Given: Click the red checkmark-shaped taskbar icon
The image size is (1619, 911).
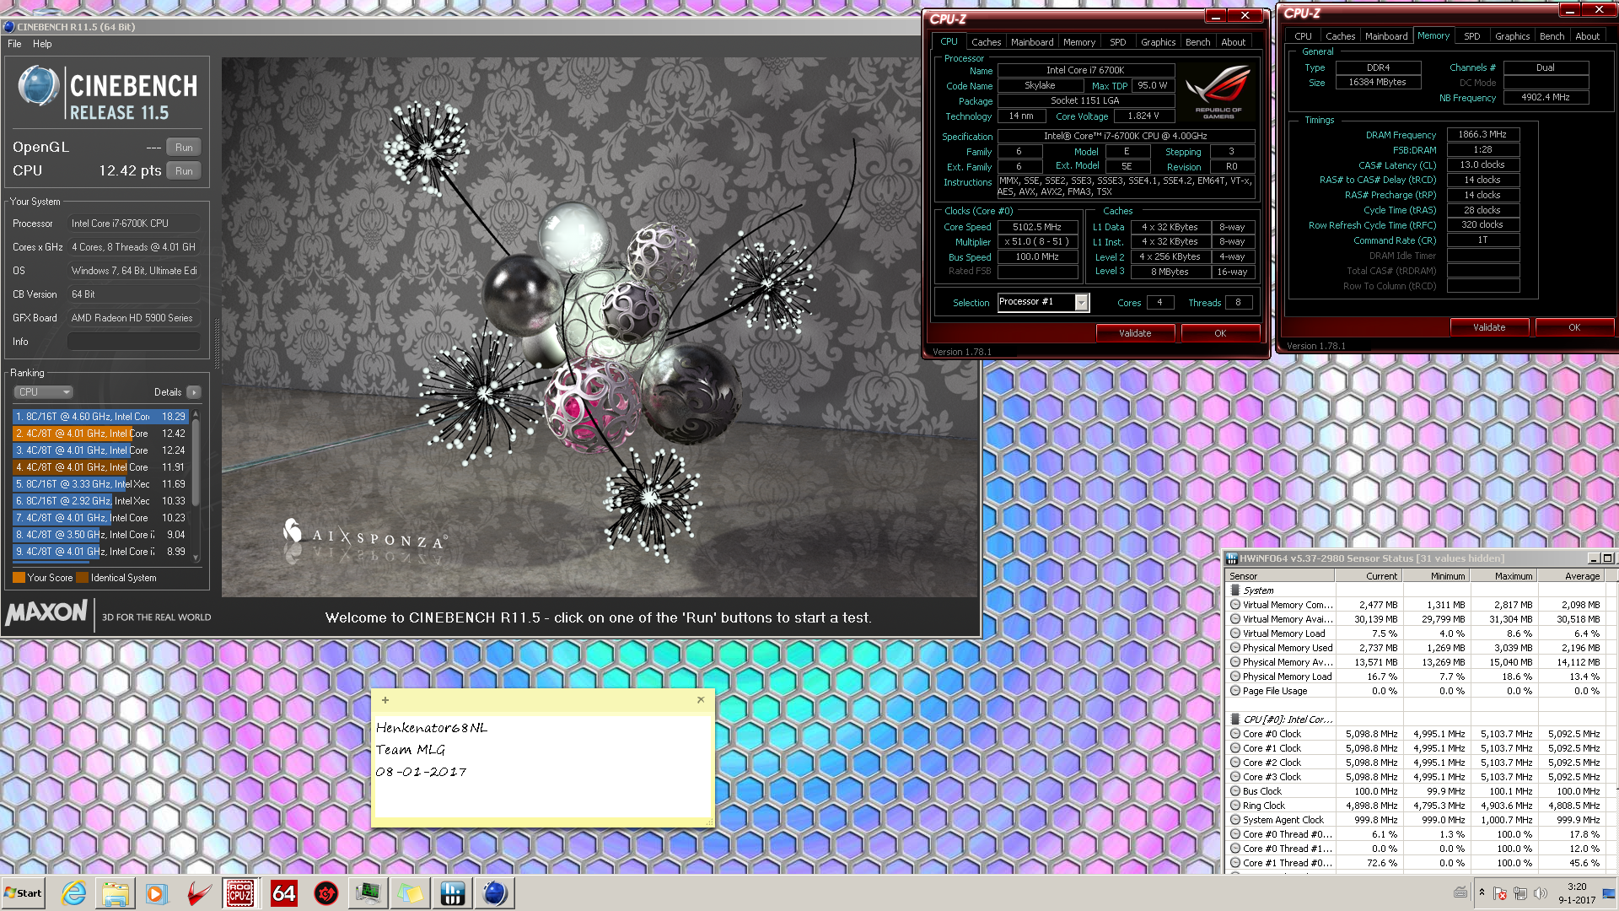Looking at the screenshot, I should (199, 893).
